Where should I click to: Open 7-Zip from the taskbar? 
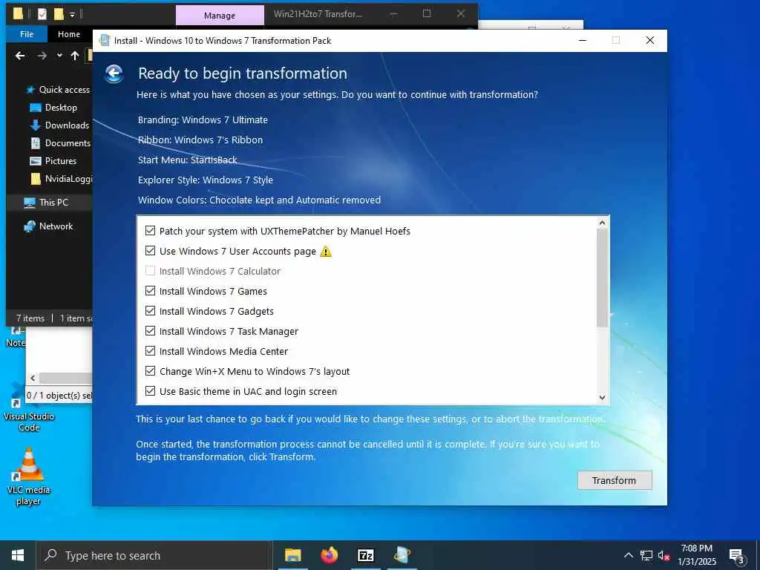click(x=365, y=555)
